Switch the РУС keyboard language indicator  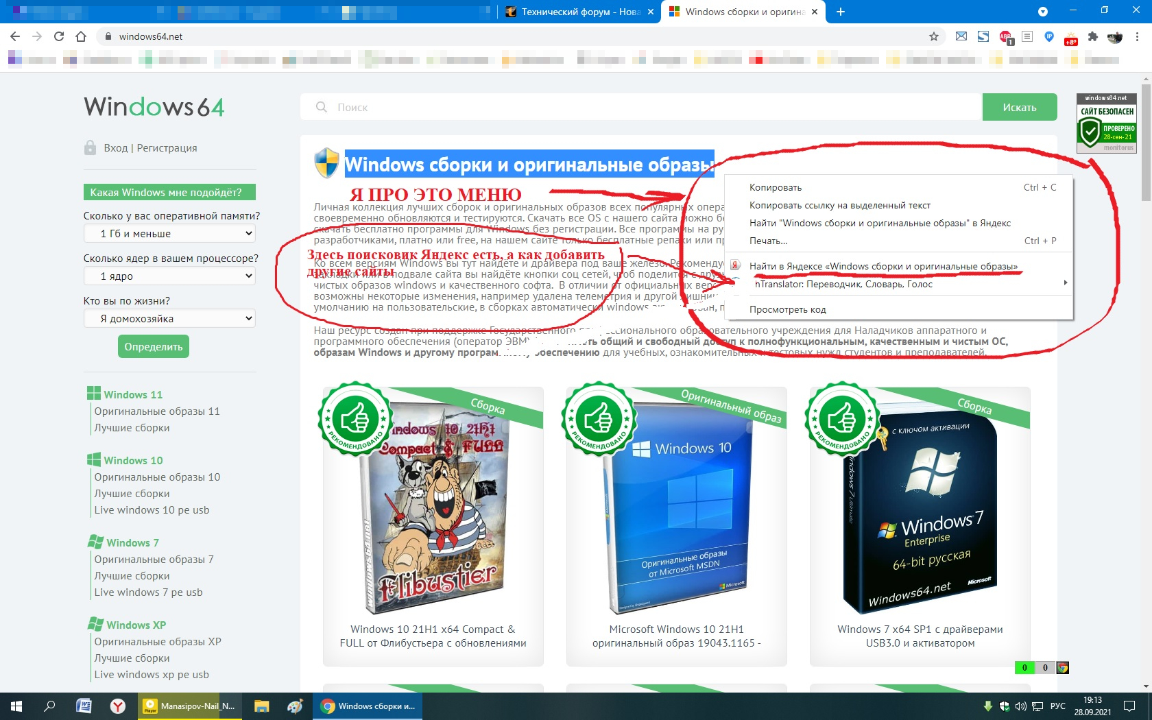tap(1058, 706)
